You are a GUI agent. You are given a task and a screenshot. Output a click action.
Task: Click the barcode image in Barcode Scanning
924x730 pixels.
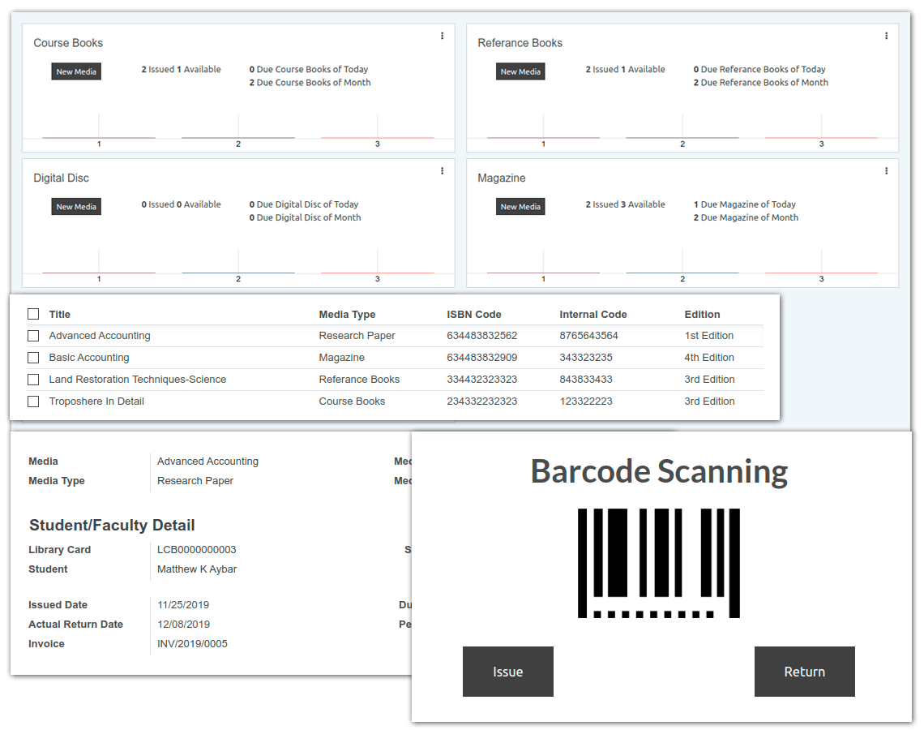659,563
